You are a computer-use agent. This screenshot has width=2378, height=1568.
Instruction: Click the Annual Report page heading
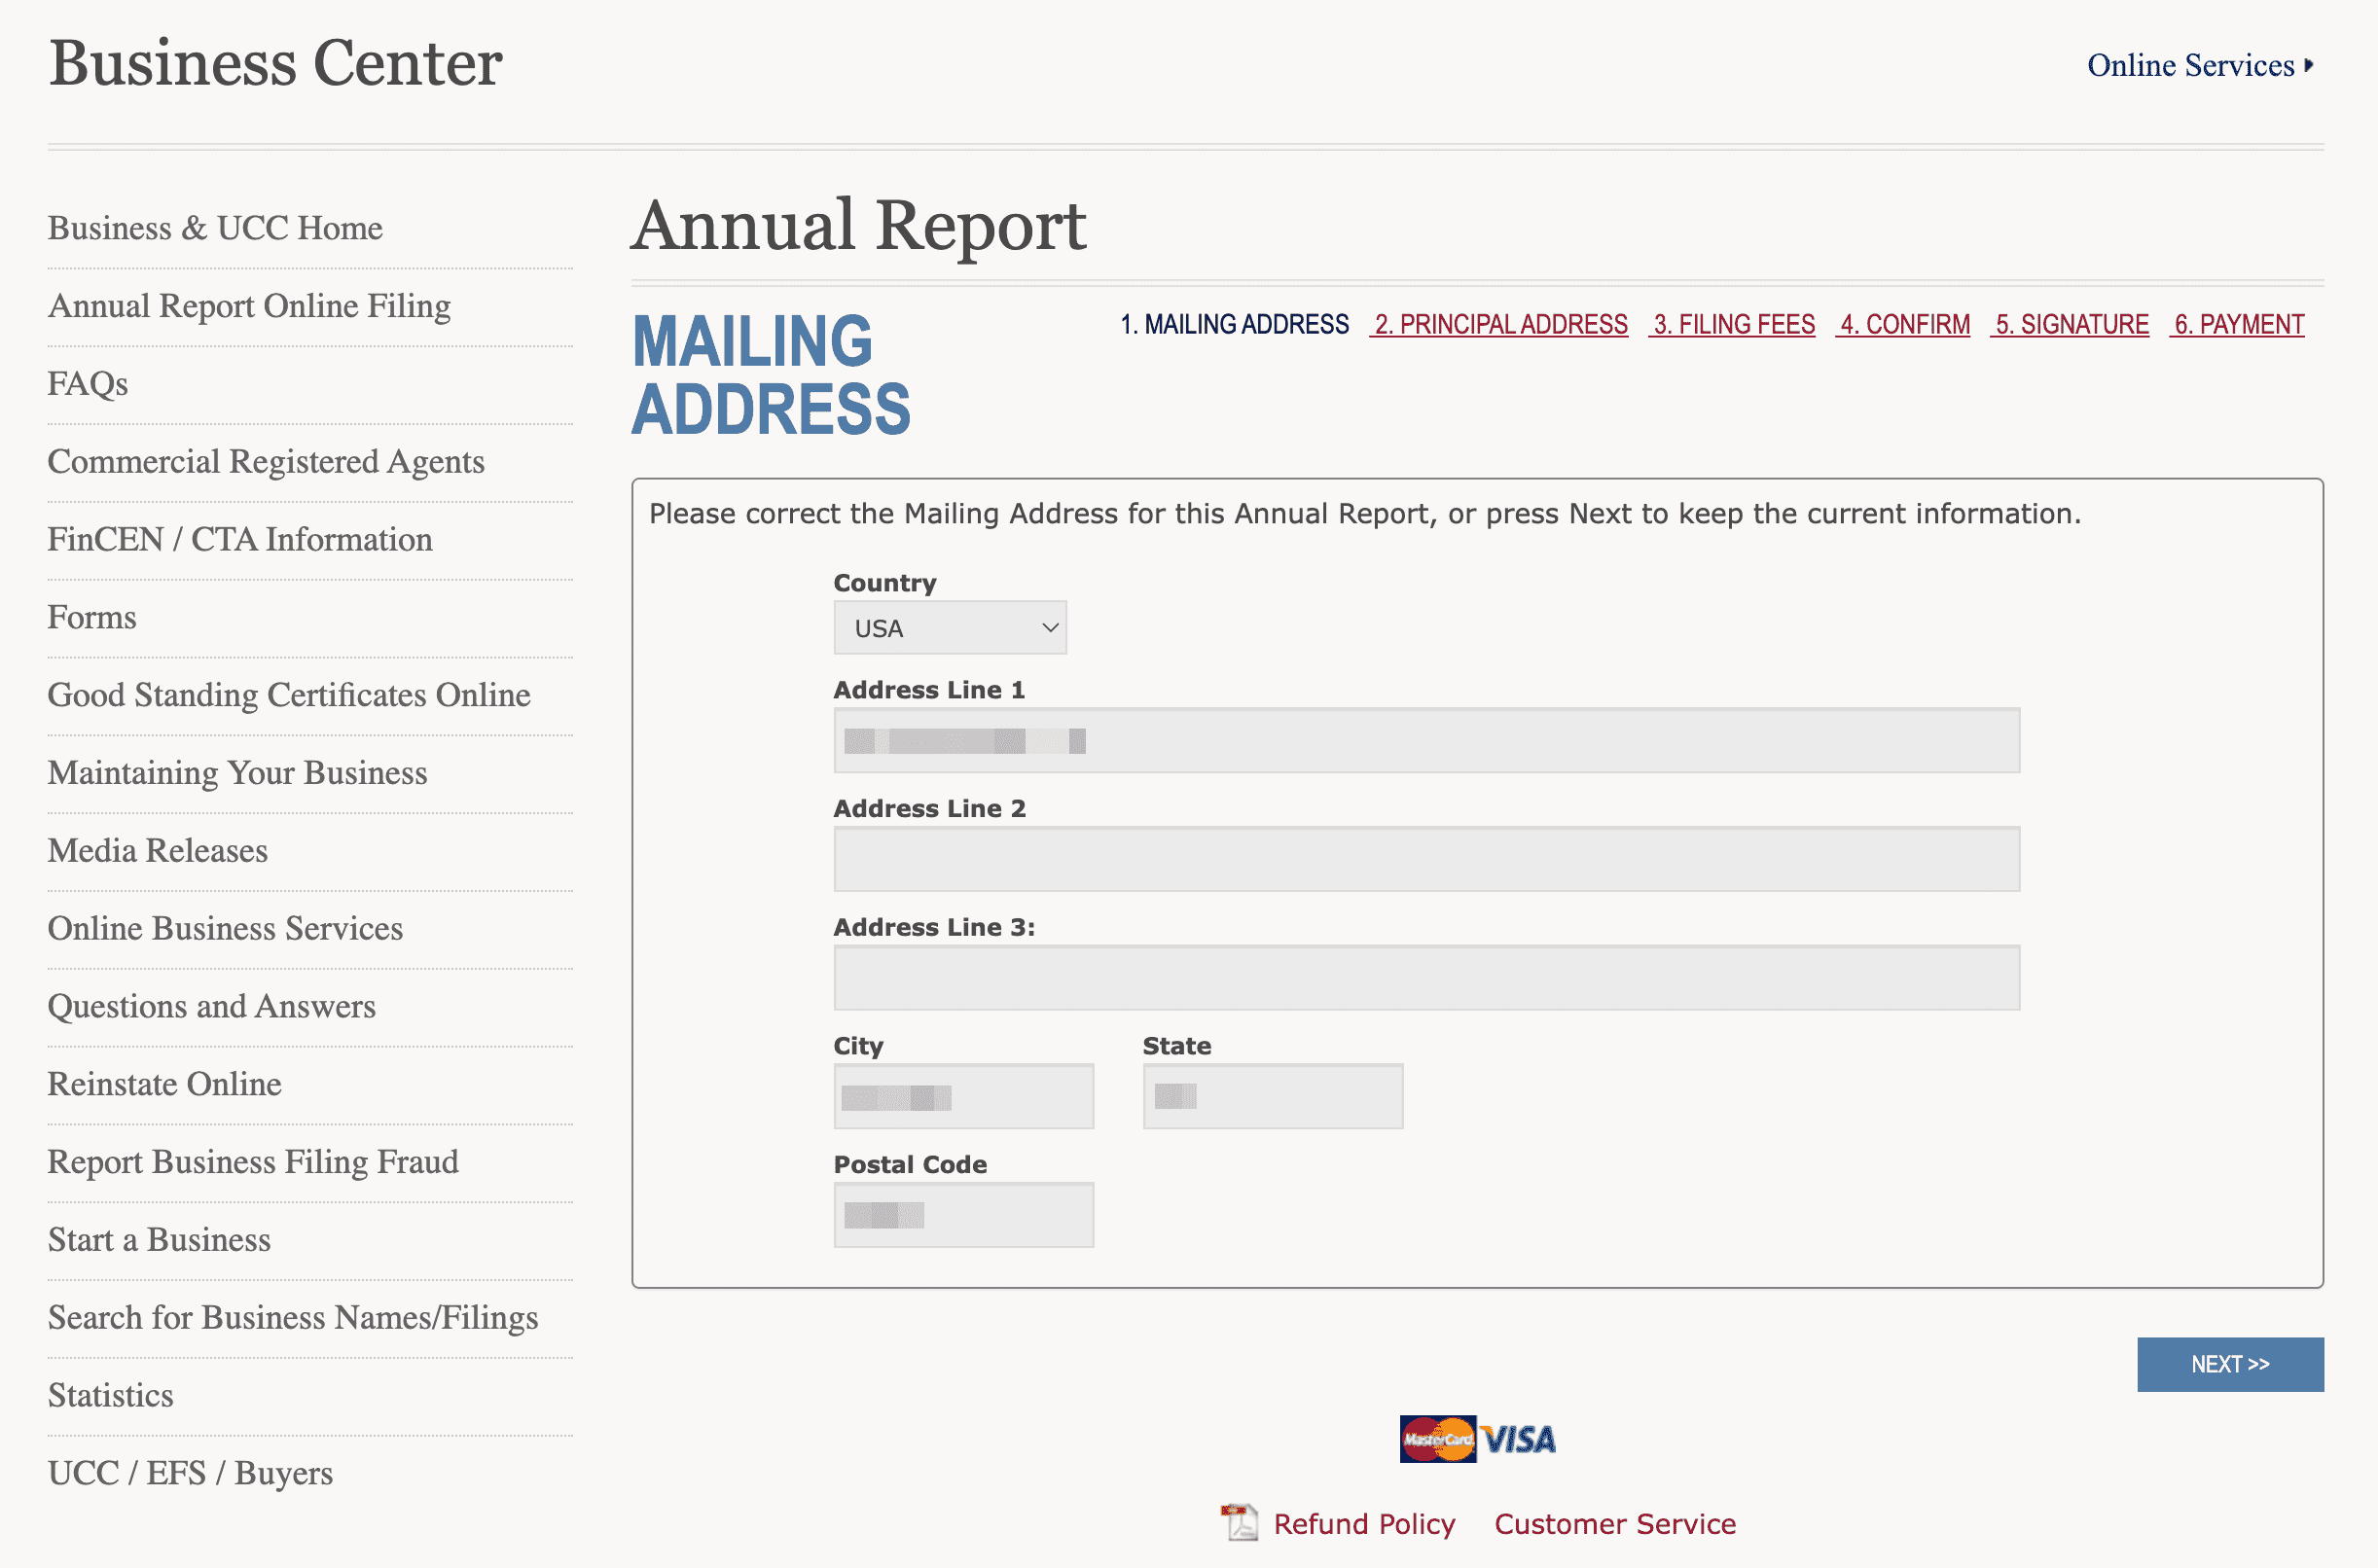(x=859, y=226)
